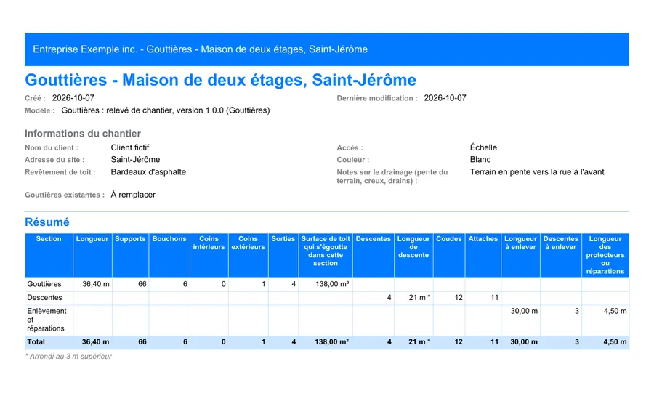Click the 'À remplacer' existing gutters value

pyautogui.click(x=133, y=195)
